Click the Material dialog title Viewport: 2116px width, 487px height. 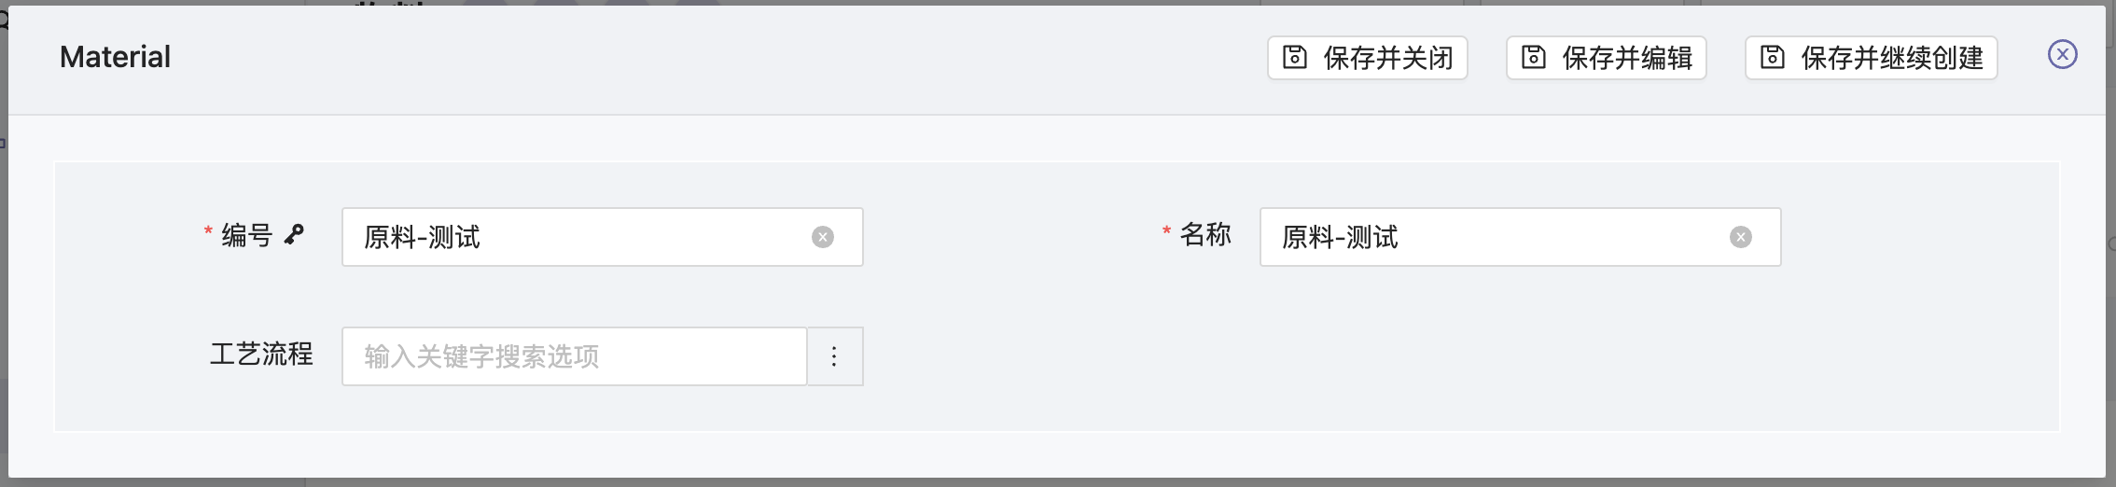point(115,57)
